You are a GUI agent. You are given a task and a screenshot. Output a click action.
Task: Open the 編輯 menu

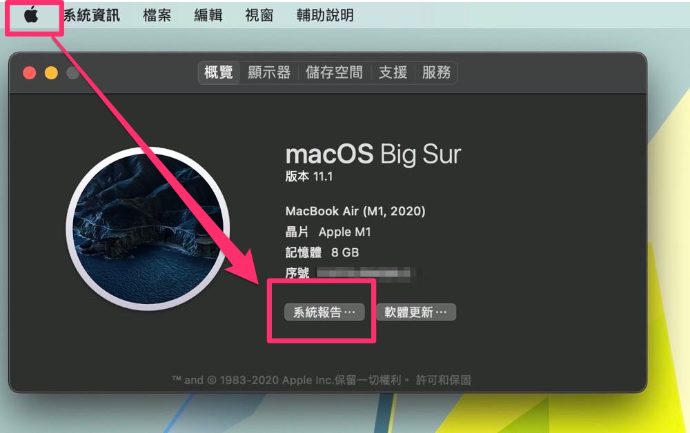click(x=208, y=15)
